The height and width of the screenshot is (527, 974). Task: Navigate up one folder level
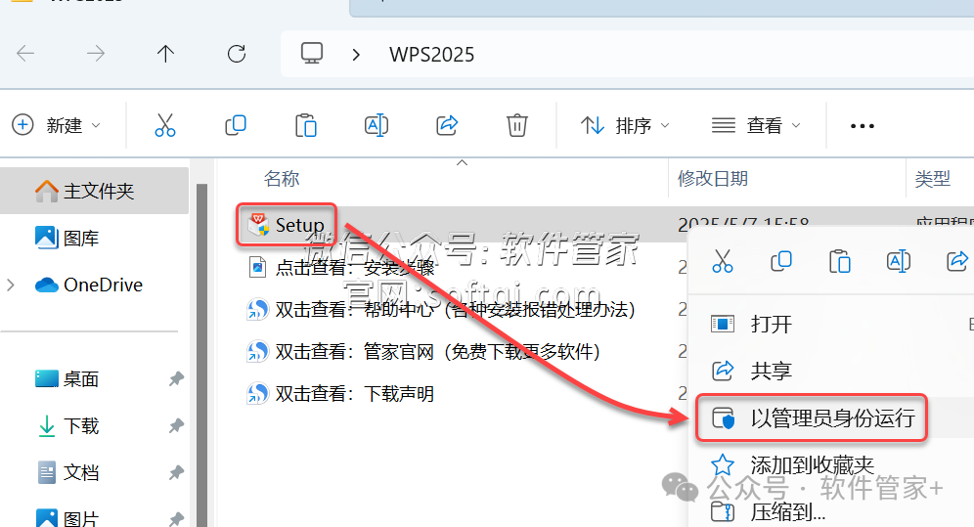165,54
